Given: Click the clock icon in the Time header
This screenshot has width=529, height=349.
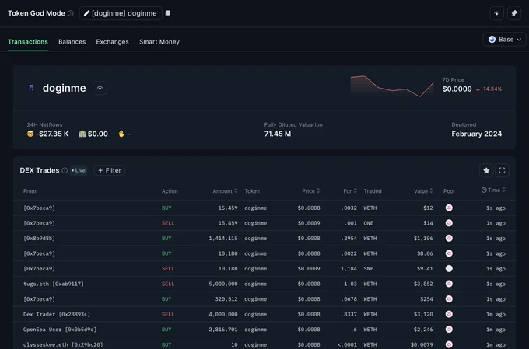Looking at the screenshot, I should tap(484, 190).
